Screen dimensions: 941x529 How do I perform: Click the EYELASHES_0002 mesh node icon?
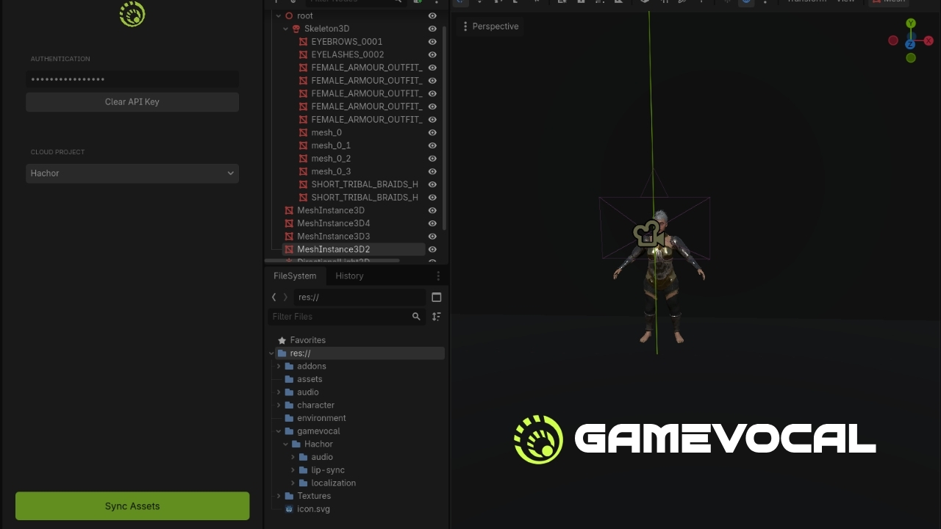304,54
